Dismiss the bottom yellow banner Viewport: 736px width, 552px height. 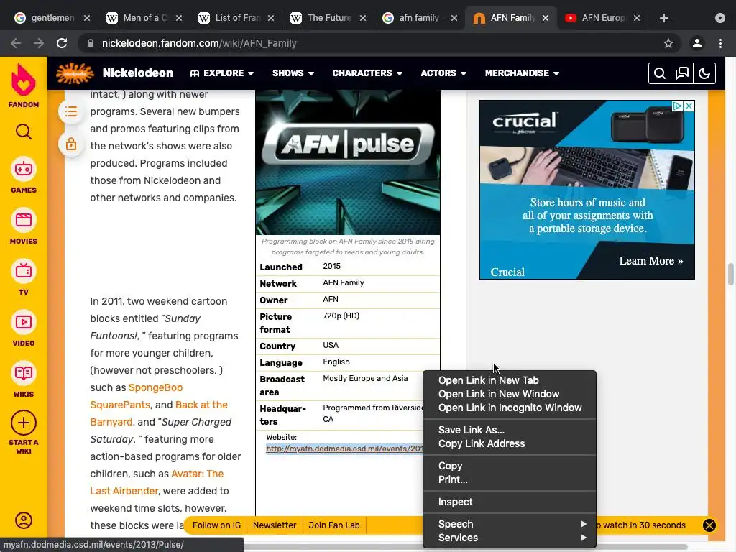click(x=709, y=525)
